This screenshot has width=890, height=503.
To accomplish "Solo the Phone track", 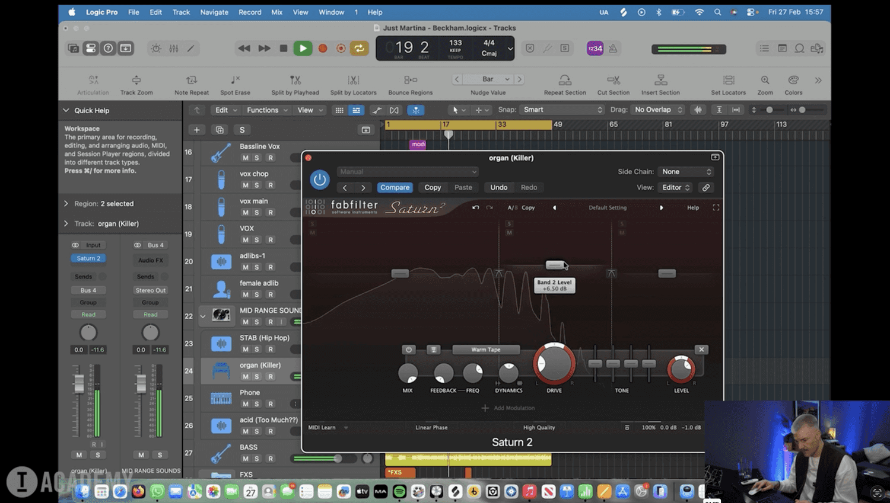I will 257,404.
